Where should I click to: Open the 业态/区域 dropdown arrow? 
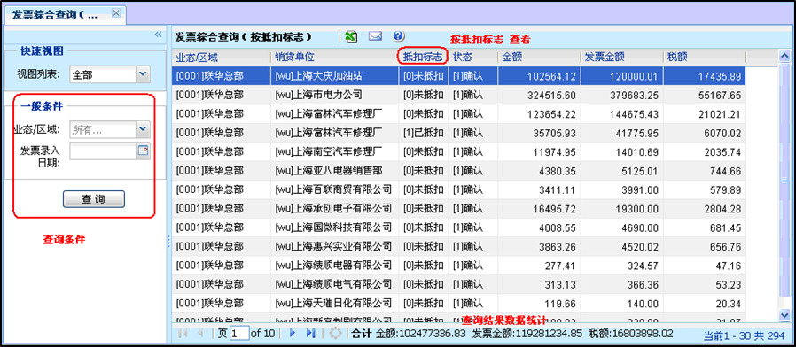point(144,130)
